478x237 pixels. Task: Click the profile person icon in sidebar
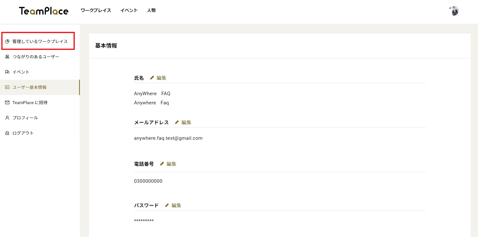click(x=7, y=118)
